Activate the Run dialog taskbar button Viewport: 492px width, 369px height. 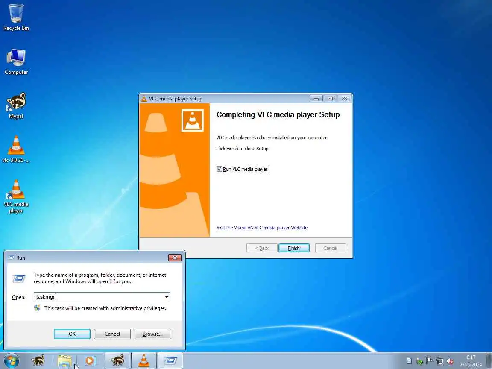(x=170, y=360)
